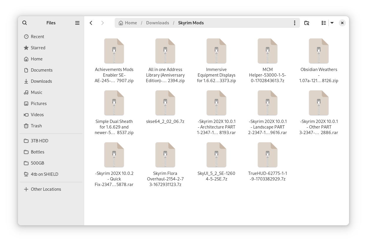Expand the view options dropdown arrow
The width and height of the screenshot is (367, 245).
pos(332,23)
